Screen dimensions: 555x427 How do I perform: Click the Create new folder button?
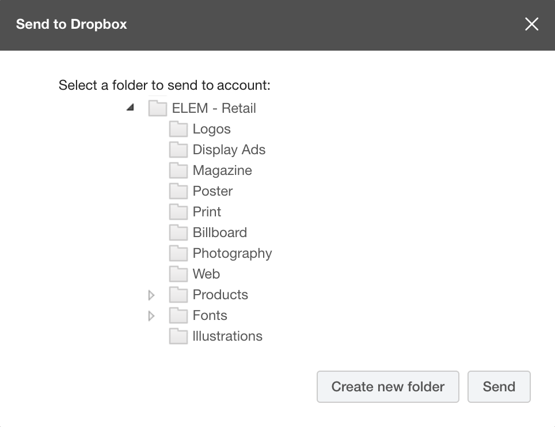pyautogui.click(x=388, y=387)
